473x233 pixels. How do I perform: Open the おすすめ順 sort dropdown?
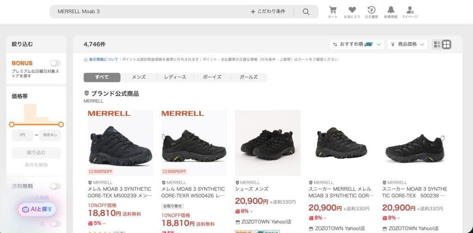(x=357, y=44)
